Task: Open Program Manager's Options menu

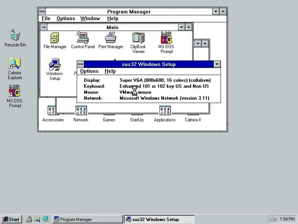Action: (66, 18)
